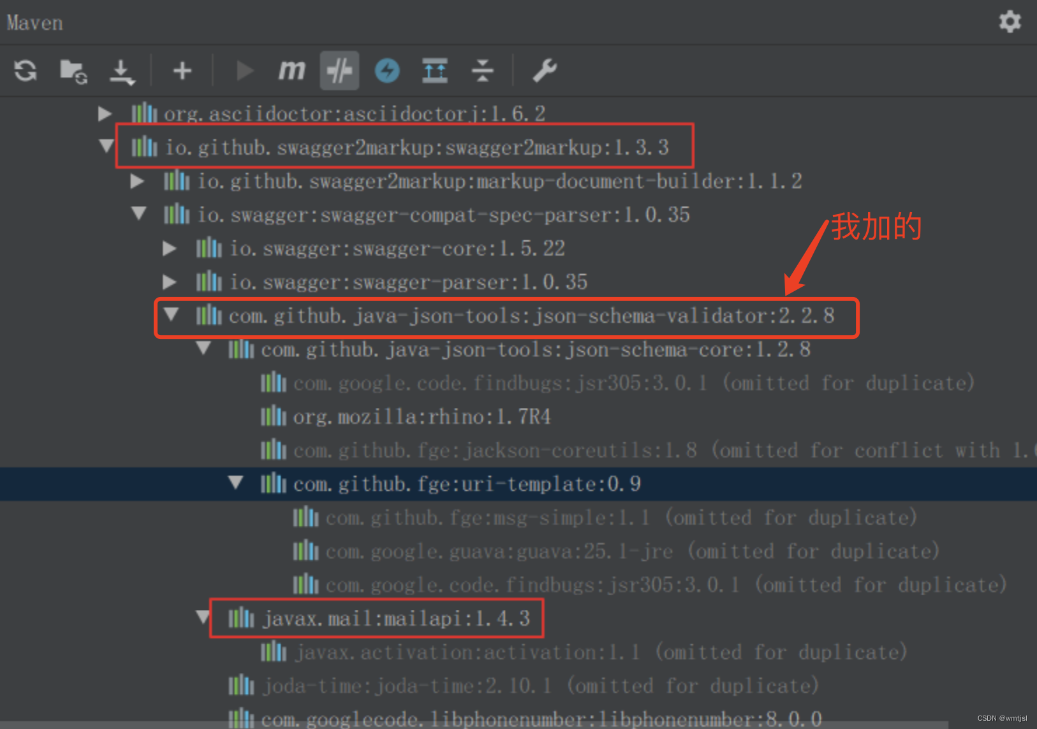The width and height of the screenshot is (1037, 729).
Task: Generate sources and update folders
Action: point(72,70)
